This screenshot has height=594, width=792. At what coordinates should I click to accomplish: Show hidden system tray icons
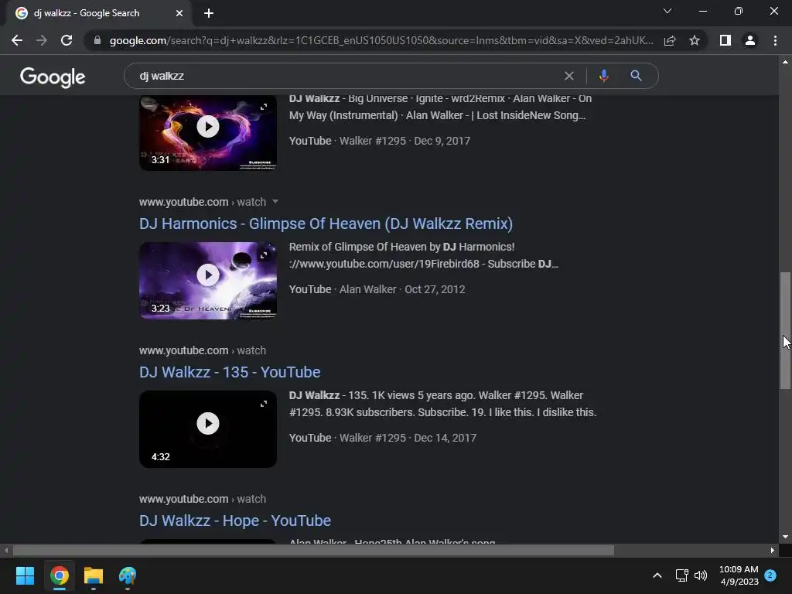tap(657, 575)
